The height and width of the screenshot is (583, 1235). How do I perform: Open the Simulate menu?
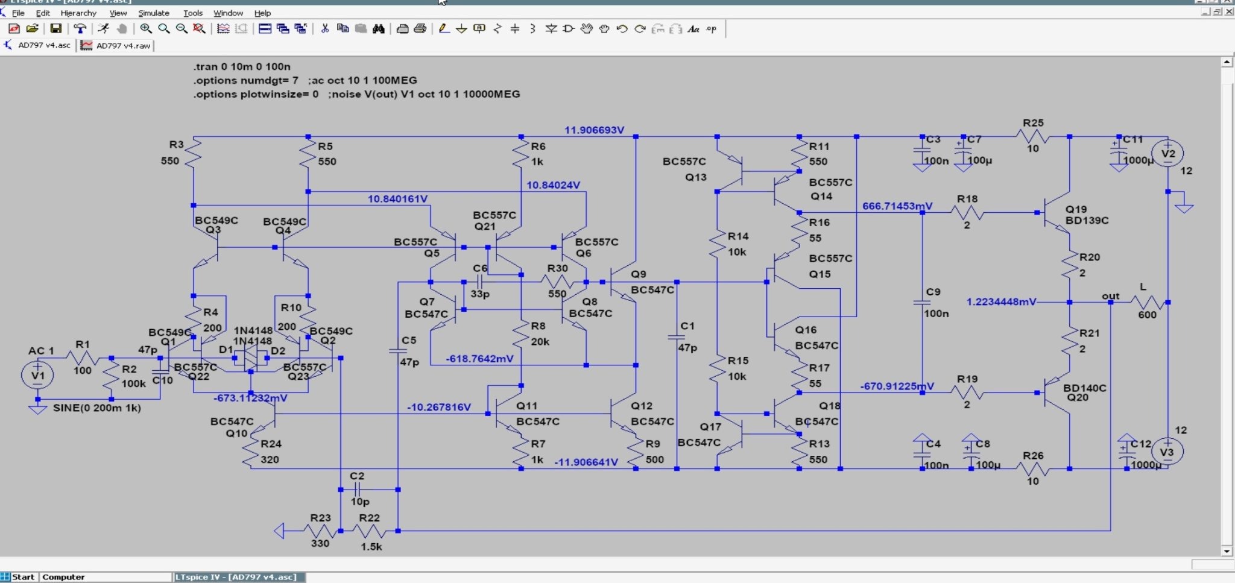tap(154, 13)
